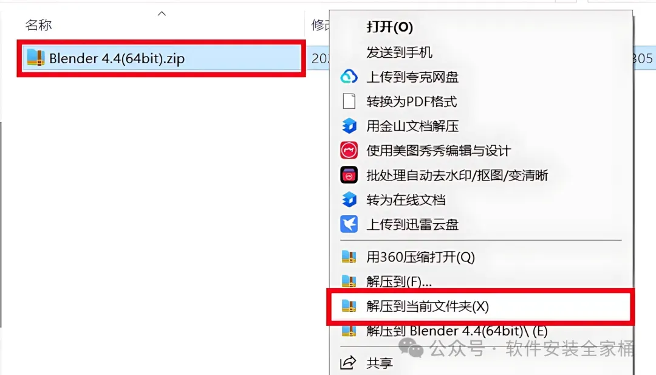
Task: Click the share arrow icon
Action: click(348, 362)
